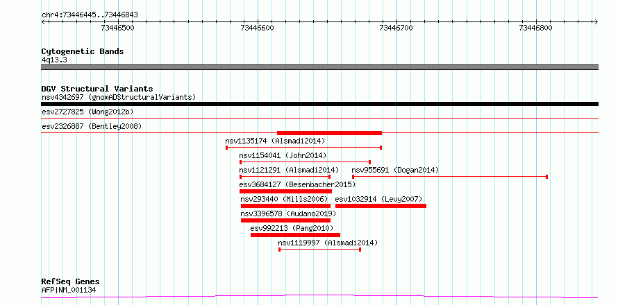Click the red bar under esv992213

(x=296, y=235)
